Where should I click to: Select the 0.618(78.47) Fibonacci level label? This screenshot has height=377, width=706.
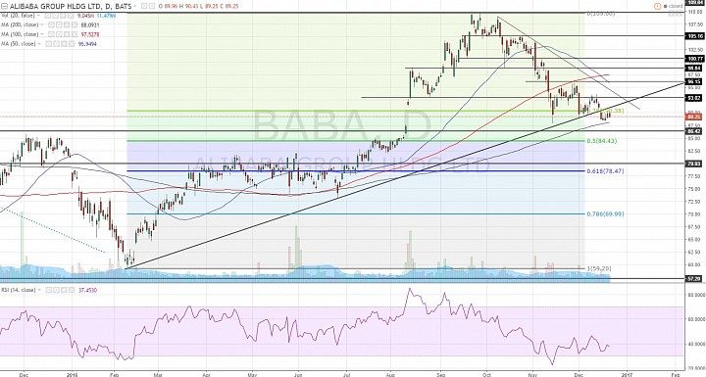point(605,171)
